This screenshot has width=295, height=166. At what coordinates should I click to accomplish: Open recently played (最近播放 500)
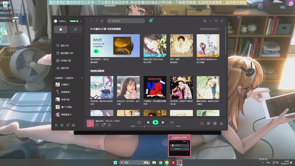pyautogui.click(x=65, y=53)
